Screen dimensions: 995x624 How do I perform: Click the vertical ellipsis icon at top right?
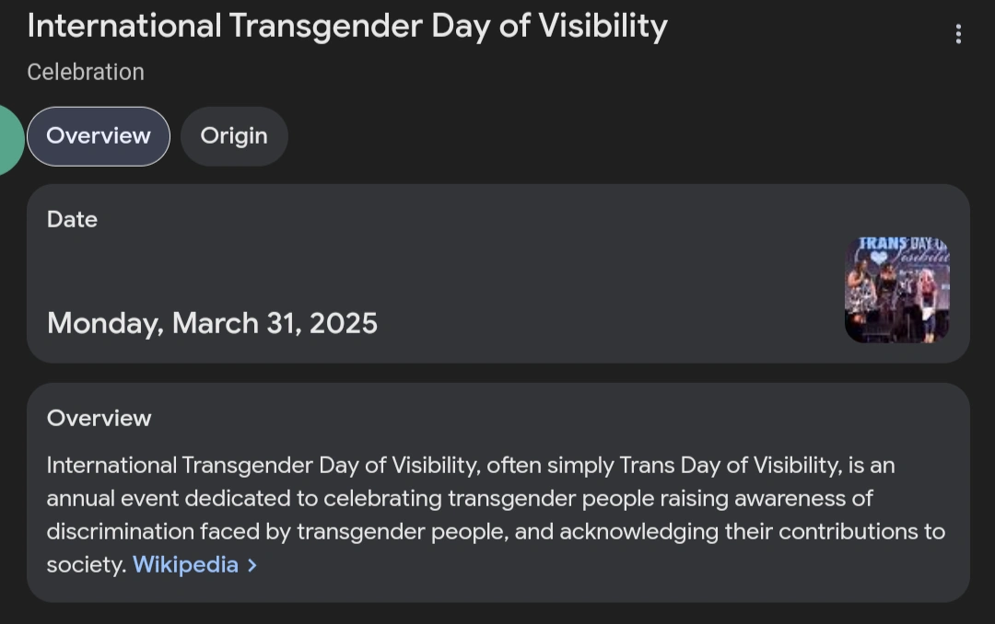tap(958, 33)
